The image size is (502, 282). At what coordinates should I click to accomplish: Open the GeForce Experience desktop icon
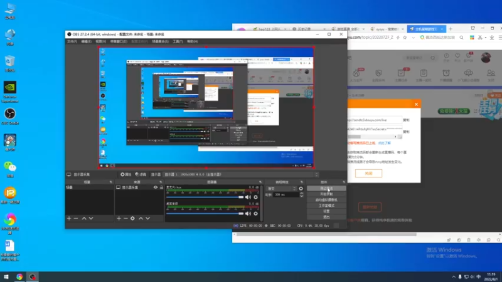coord(10,91)
